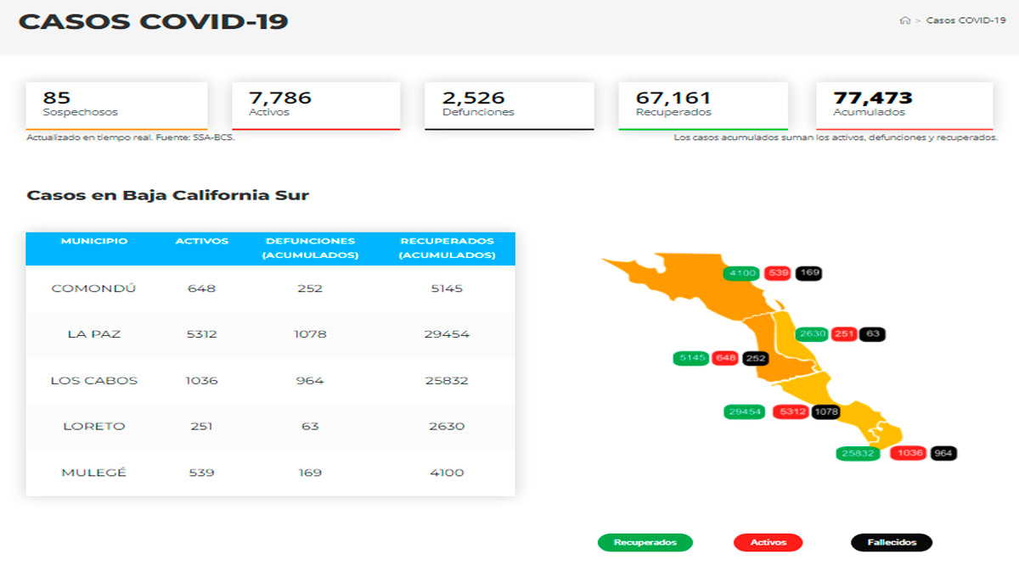Toggle the red Activos legend button
The width and height of the screenshot is (1019, 565).
[768, 542]
